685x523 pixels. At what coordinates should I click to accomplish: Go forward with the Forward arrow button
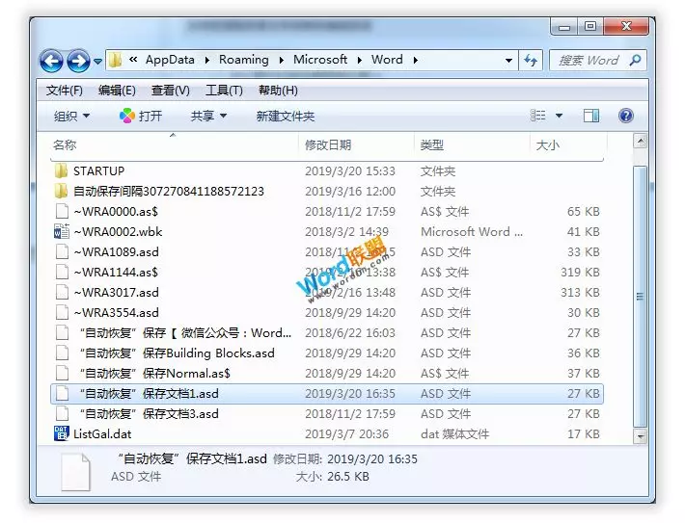79,60
